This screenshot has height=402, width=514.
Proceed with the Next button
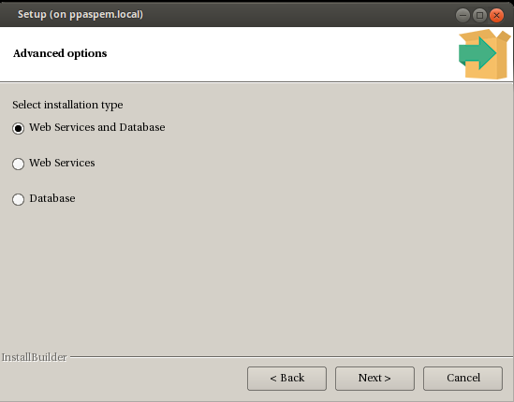[x=374, y=379]
